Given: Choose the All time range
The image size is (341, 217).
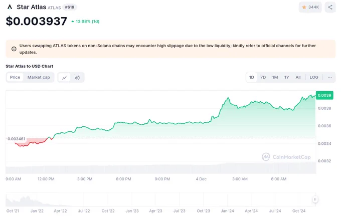Looking at the screenshot, I should click(x=298, y=77).
